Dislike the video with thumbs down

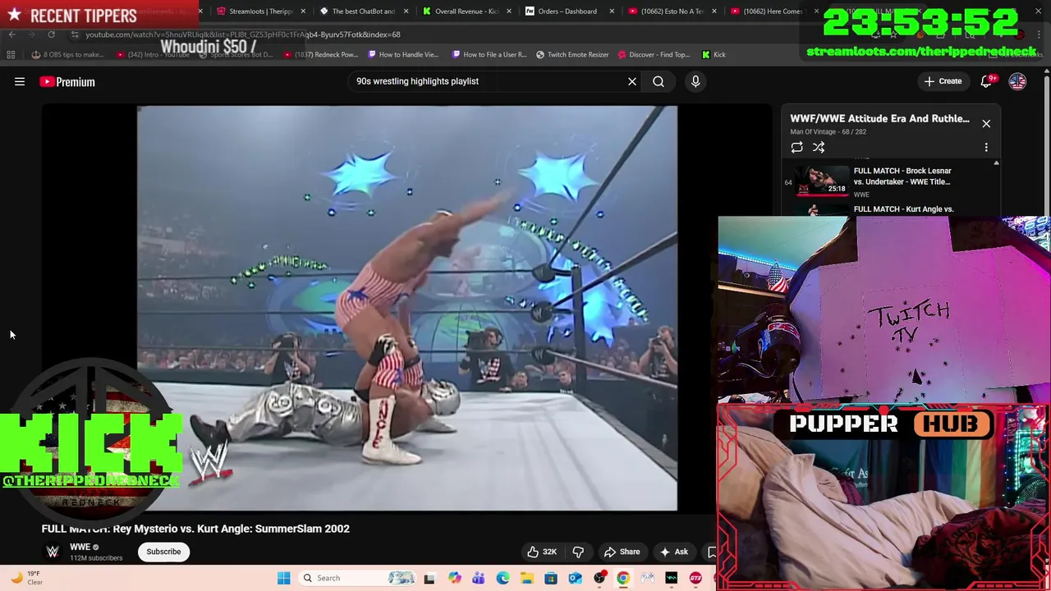[578, 552]
